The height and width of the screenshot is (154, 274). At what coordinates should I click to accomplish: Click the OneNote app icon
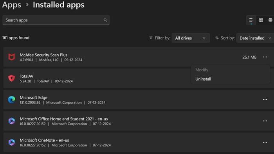click(x=11, y=142)
